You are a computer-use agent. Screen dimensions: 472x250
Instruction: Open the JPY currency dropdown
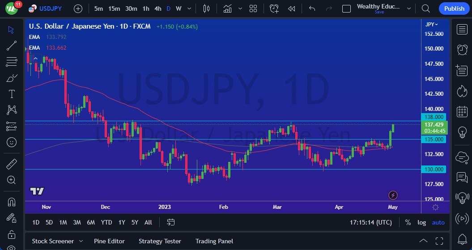point(432,25)
